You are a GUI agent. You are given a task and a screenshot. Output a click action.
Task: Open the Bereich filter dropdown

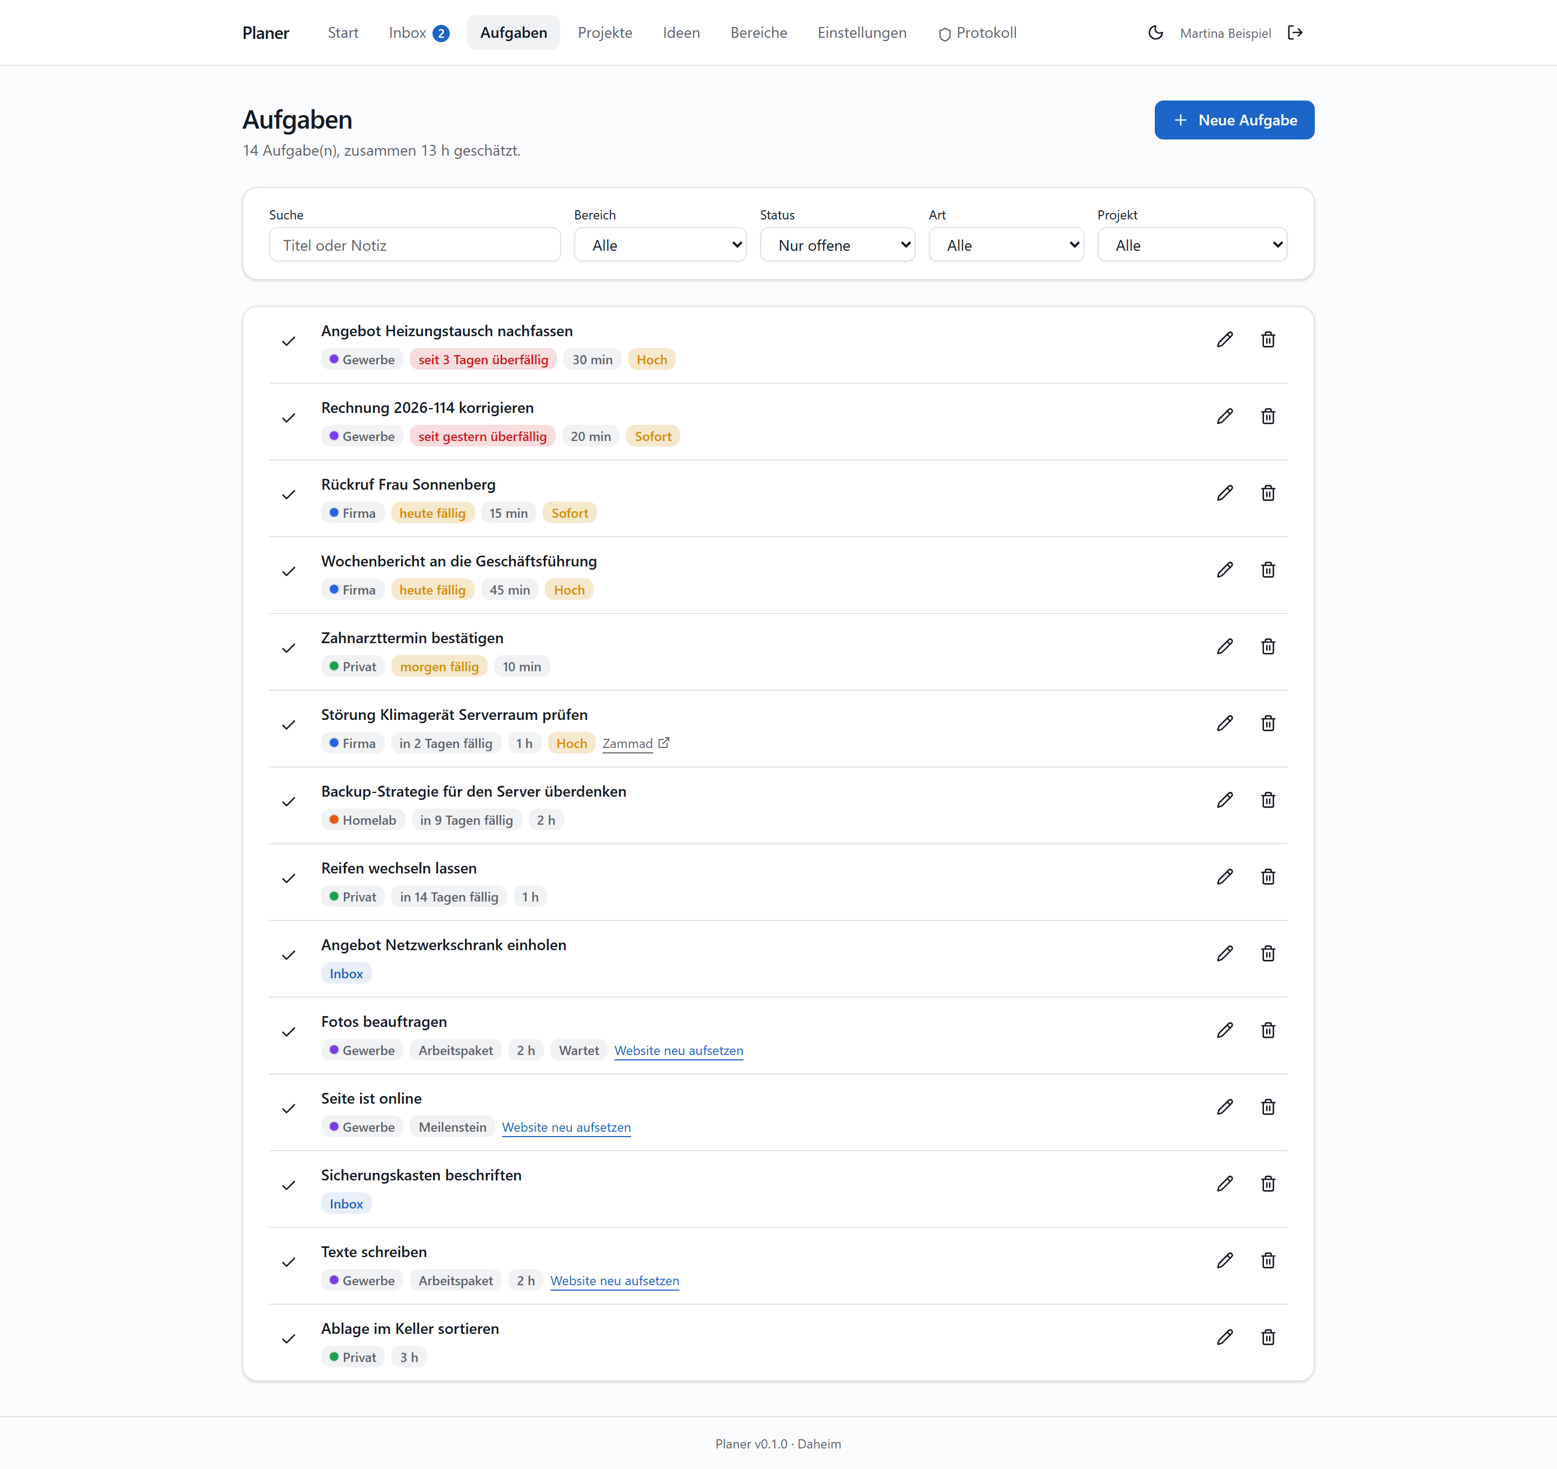click(660, 245)
